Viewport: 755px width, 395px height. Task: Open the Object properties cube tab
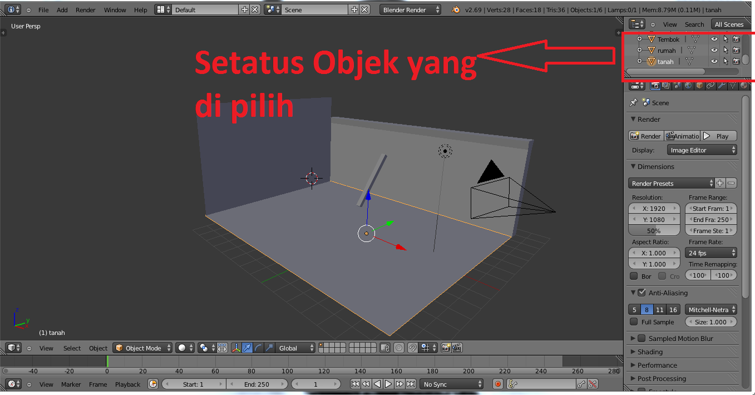[x=699, y=86]
